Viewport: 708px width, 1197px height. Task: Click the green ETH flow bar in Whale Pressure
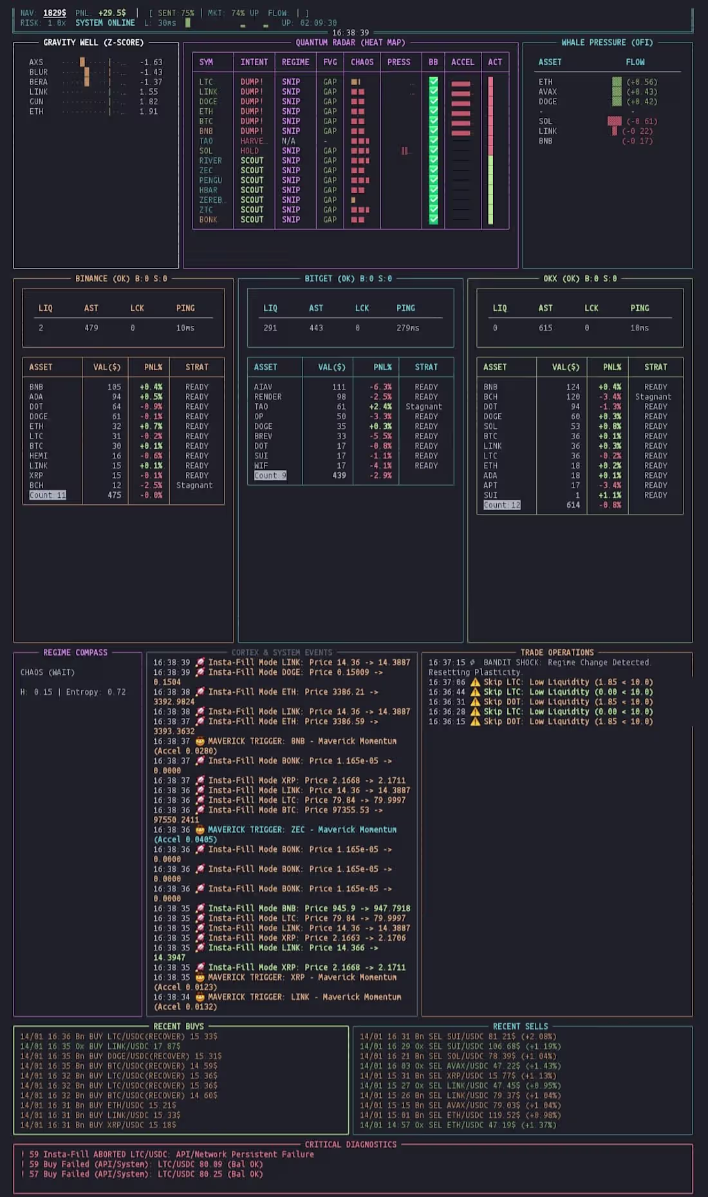(x=617, y=82)
